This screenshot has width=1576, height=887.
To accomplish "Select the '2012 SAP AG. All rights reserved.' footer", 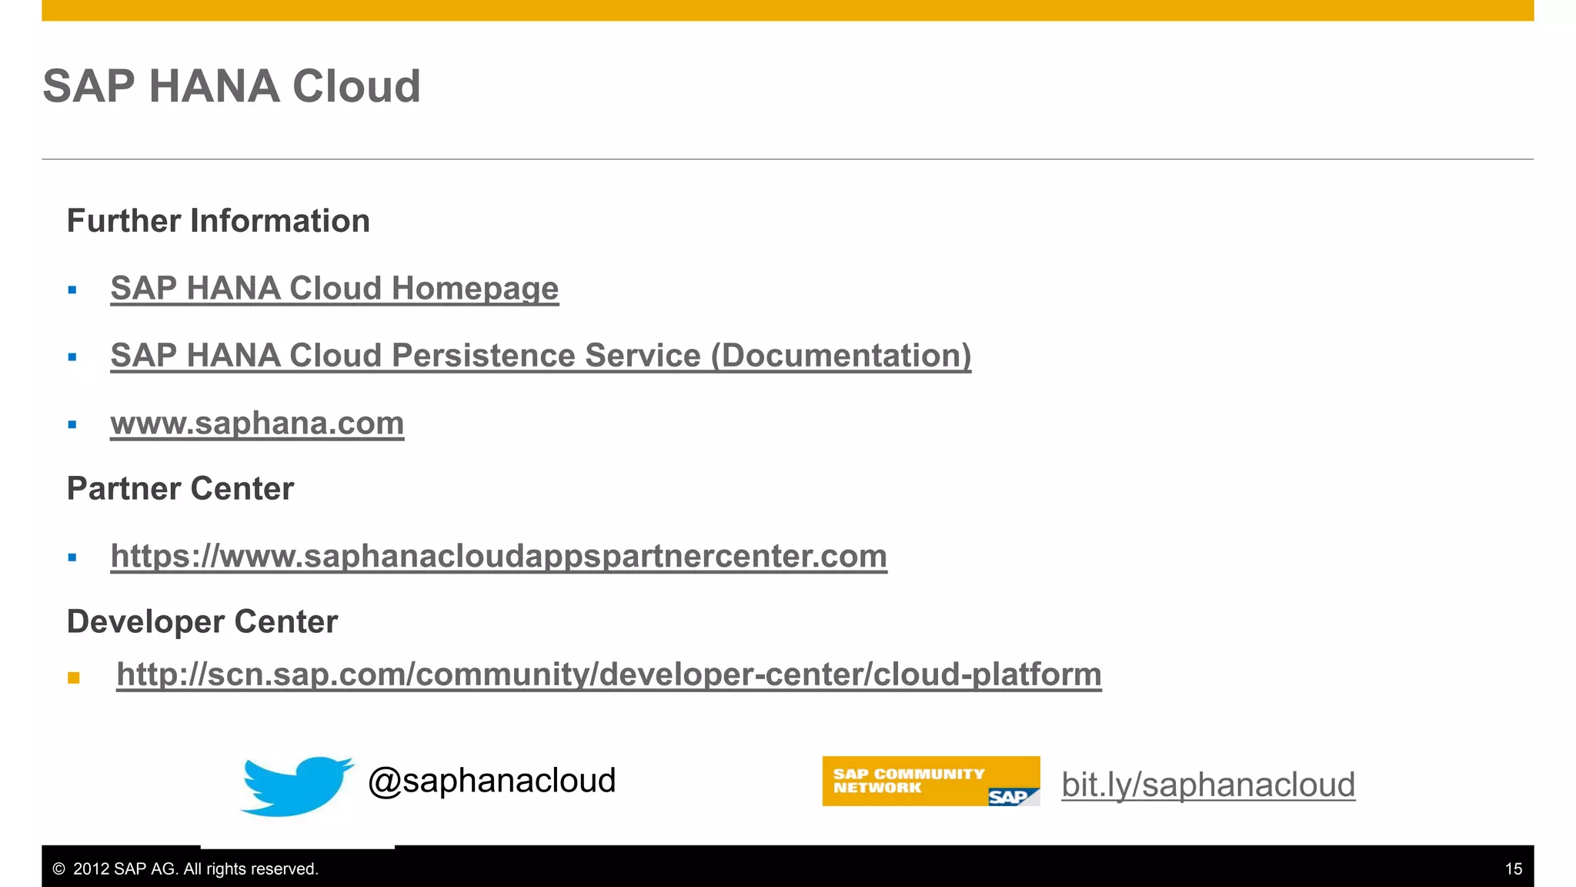I will coord(185,869).
